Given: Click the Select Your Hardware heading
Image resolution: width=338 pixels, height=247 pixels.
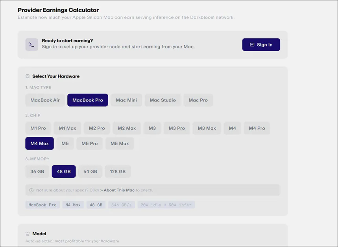Looking at the screenshot, I should click(56, 76).
